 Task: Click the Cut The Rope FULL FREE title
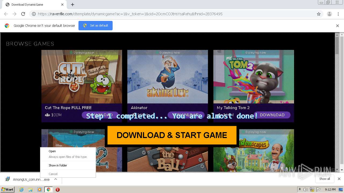[68, 108]
